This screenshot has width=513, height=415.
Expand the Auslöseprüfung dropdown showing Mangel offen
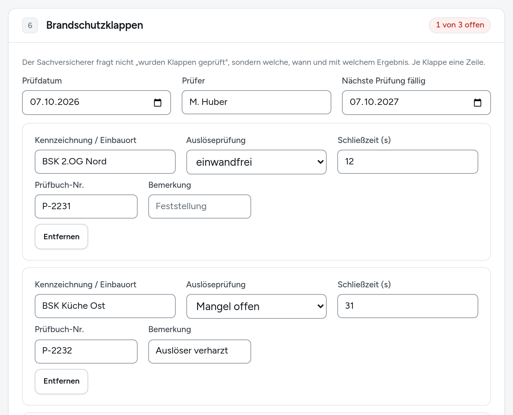tap(256, 306)
